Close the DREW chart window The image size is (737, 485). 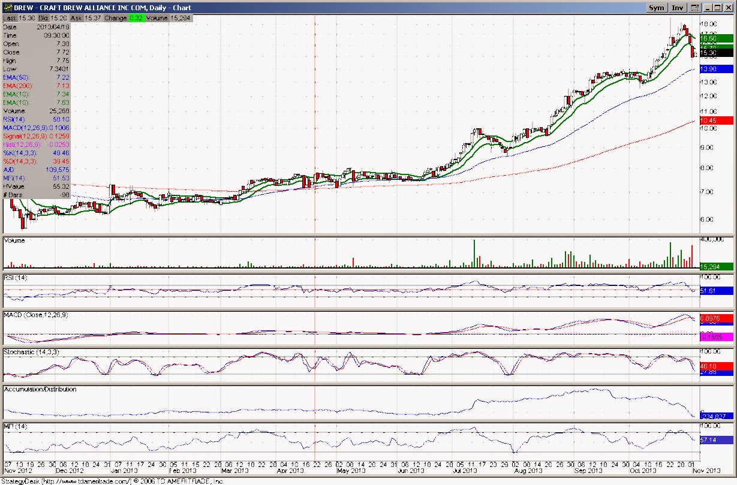[728, 8]
